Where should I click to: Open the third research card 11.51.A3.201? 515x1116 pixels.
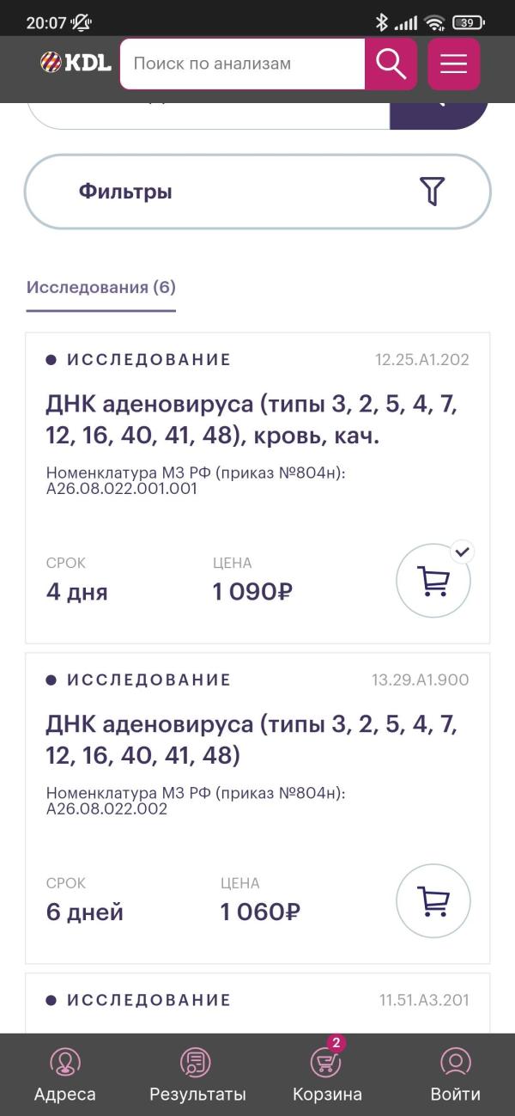tap(257, 1003)
